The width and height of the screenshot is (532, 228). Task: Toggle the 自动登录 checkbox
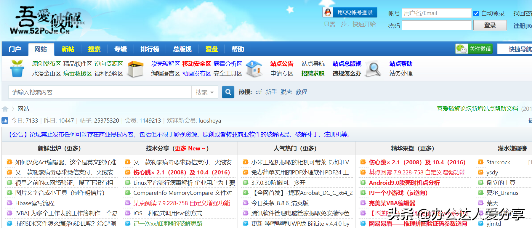click(476, 13)
